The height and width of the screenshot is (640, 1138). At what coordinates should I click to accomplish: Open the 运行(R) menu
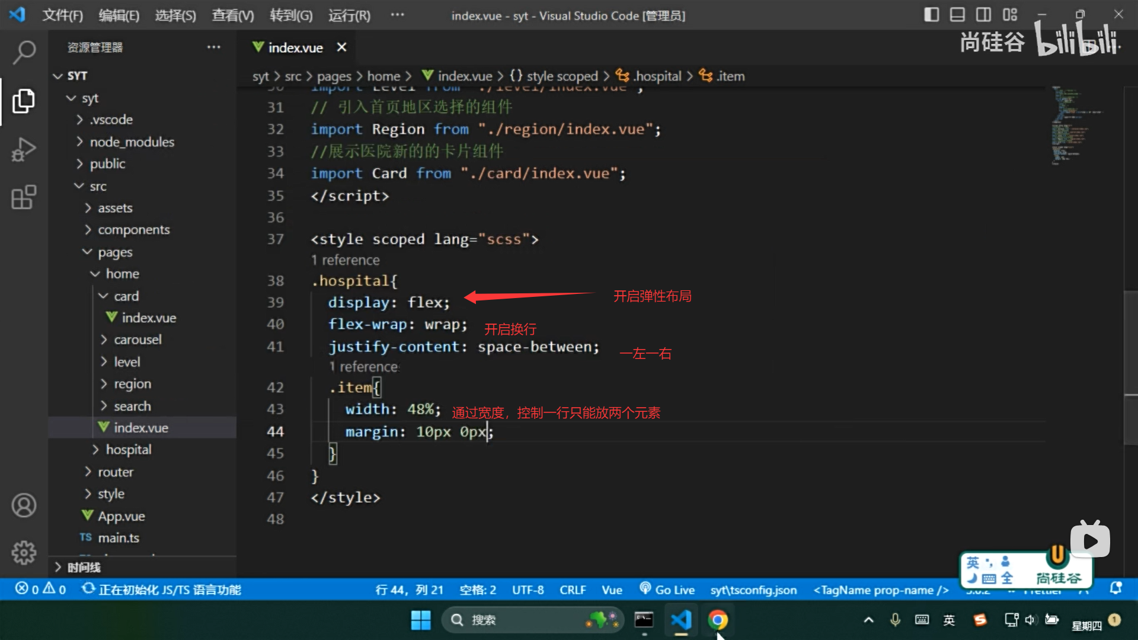pyautogui.click(x=349, y=15)
